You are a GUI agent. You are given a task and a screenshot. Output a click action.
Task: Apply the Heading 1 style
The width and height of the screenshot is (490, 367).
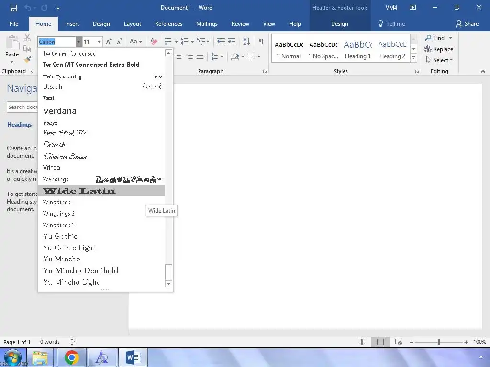coord(358,50)
